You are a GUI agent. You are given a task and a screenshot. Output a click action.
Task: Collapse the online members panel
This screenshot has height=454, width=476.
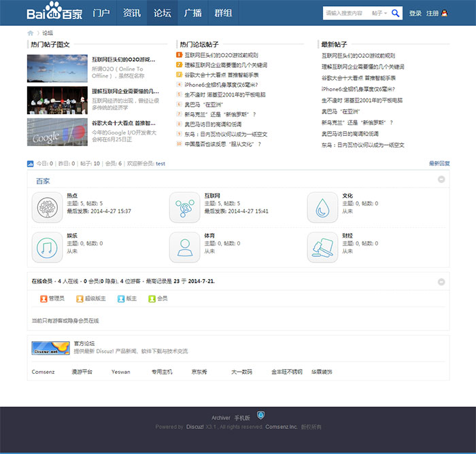[x=441, y=280]
